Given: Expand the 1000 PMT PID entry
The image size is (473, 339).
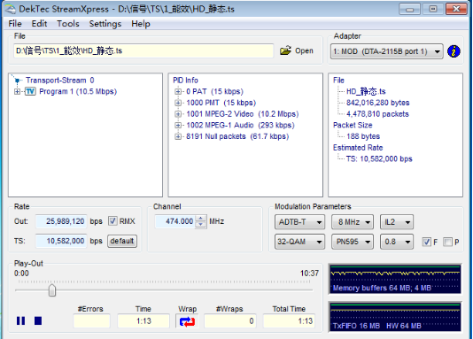Looking at the screenshot, I should (178, 103).
